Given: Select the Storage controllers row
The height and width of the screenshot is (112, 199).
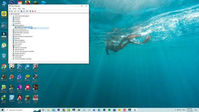Looking at the screenshot, I should pos(19,53).
